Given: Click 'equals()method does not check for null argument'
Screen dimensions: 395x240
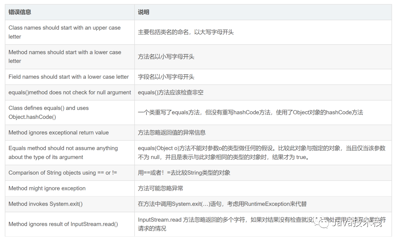Looking at the screenshot, I should click(70, 93).
